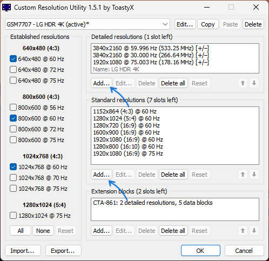The width and height of the screenshot is (269, 261).
Task: Toggle 1024x768 @ 70 Hz checkbox
Action: tap(13, 178)
